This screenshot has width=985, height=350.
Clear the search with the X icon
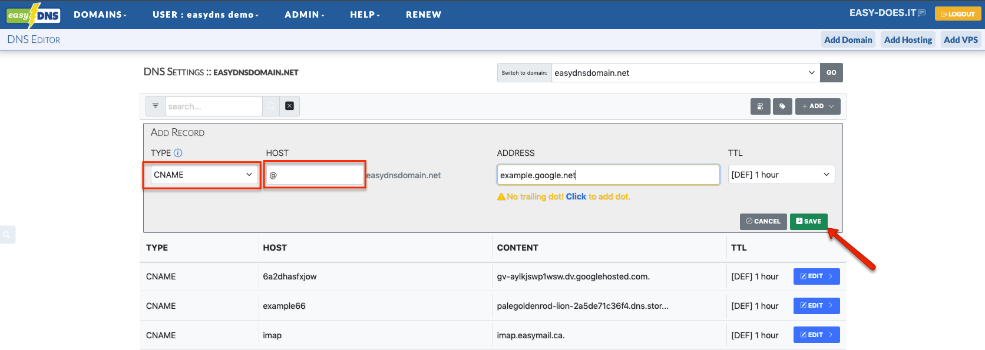coord(289,106)
